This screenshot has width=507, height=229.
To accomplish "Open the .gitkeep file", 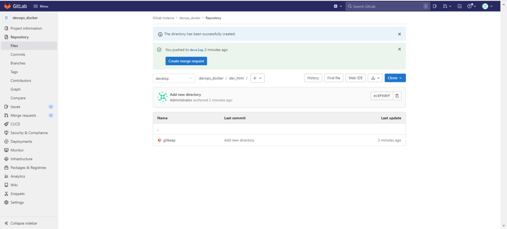I will (x=169, y=140).
